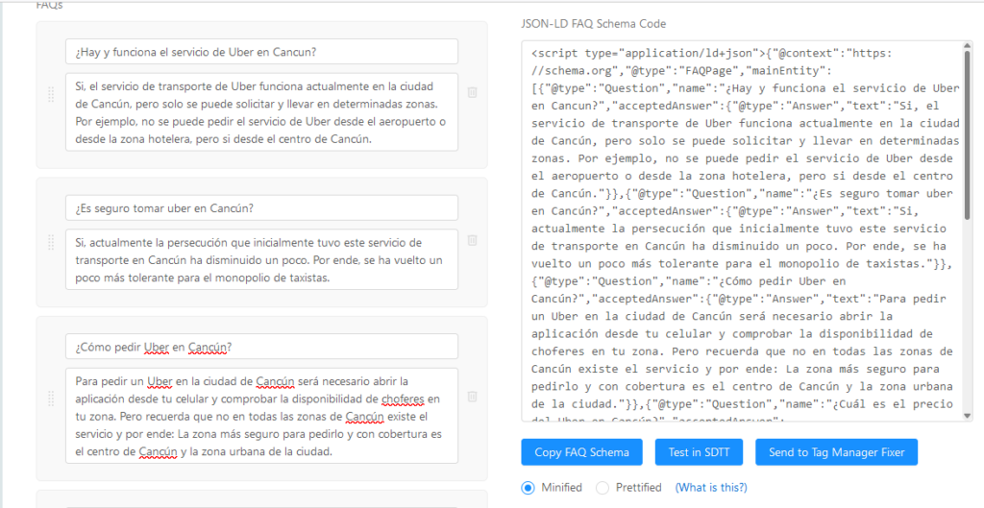The image size is (984, 508).
Task: Edit answer about persecución and taxistas
Action: (261, 259)
